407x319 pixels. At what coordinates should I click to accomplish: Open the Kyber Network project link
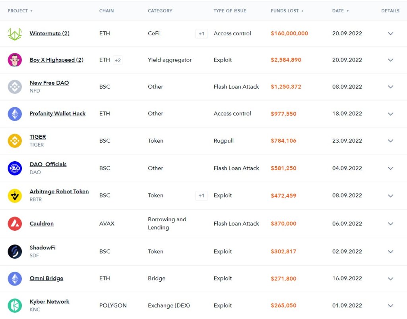pos(49,302)
